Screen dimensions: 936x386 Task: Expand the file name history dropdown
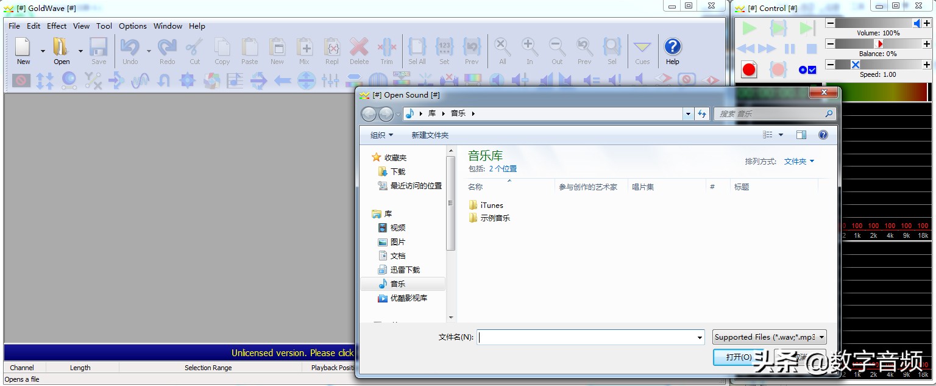(x=699, y=337)
